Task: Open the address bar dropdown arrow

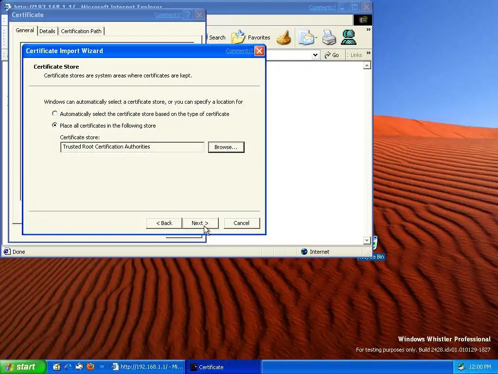Action: (315, 55)
